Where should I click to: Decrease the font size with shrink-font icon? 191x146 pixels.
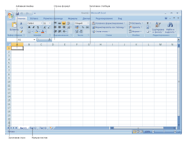[x=49, y=27]
